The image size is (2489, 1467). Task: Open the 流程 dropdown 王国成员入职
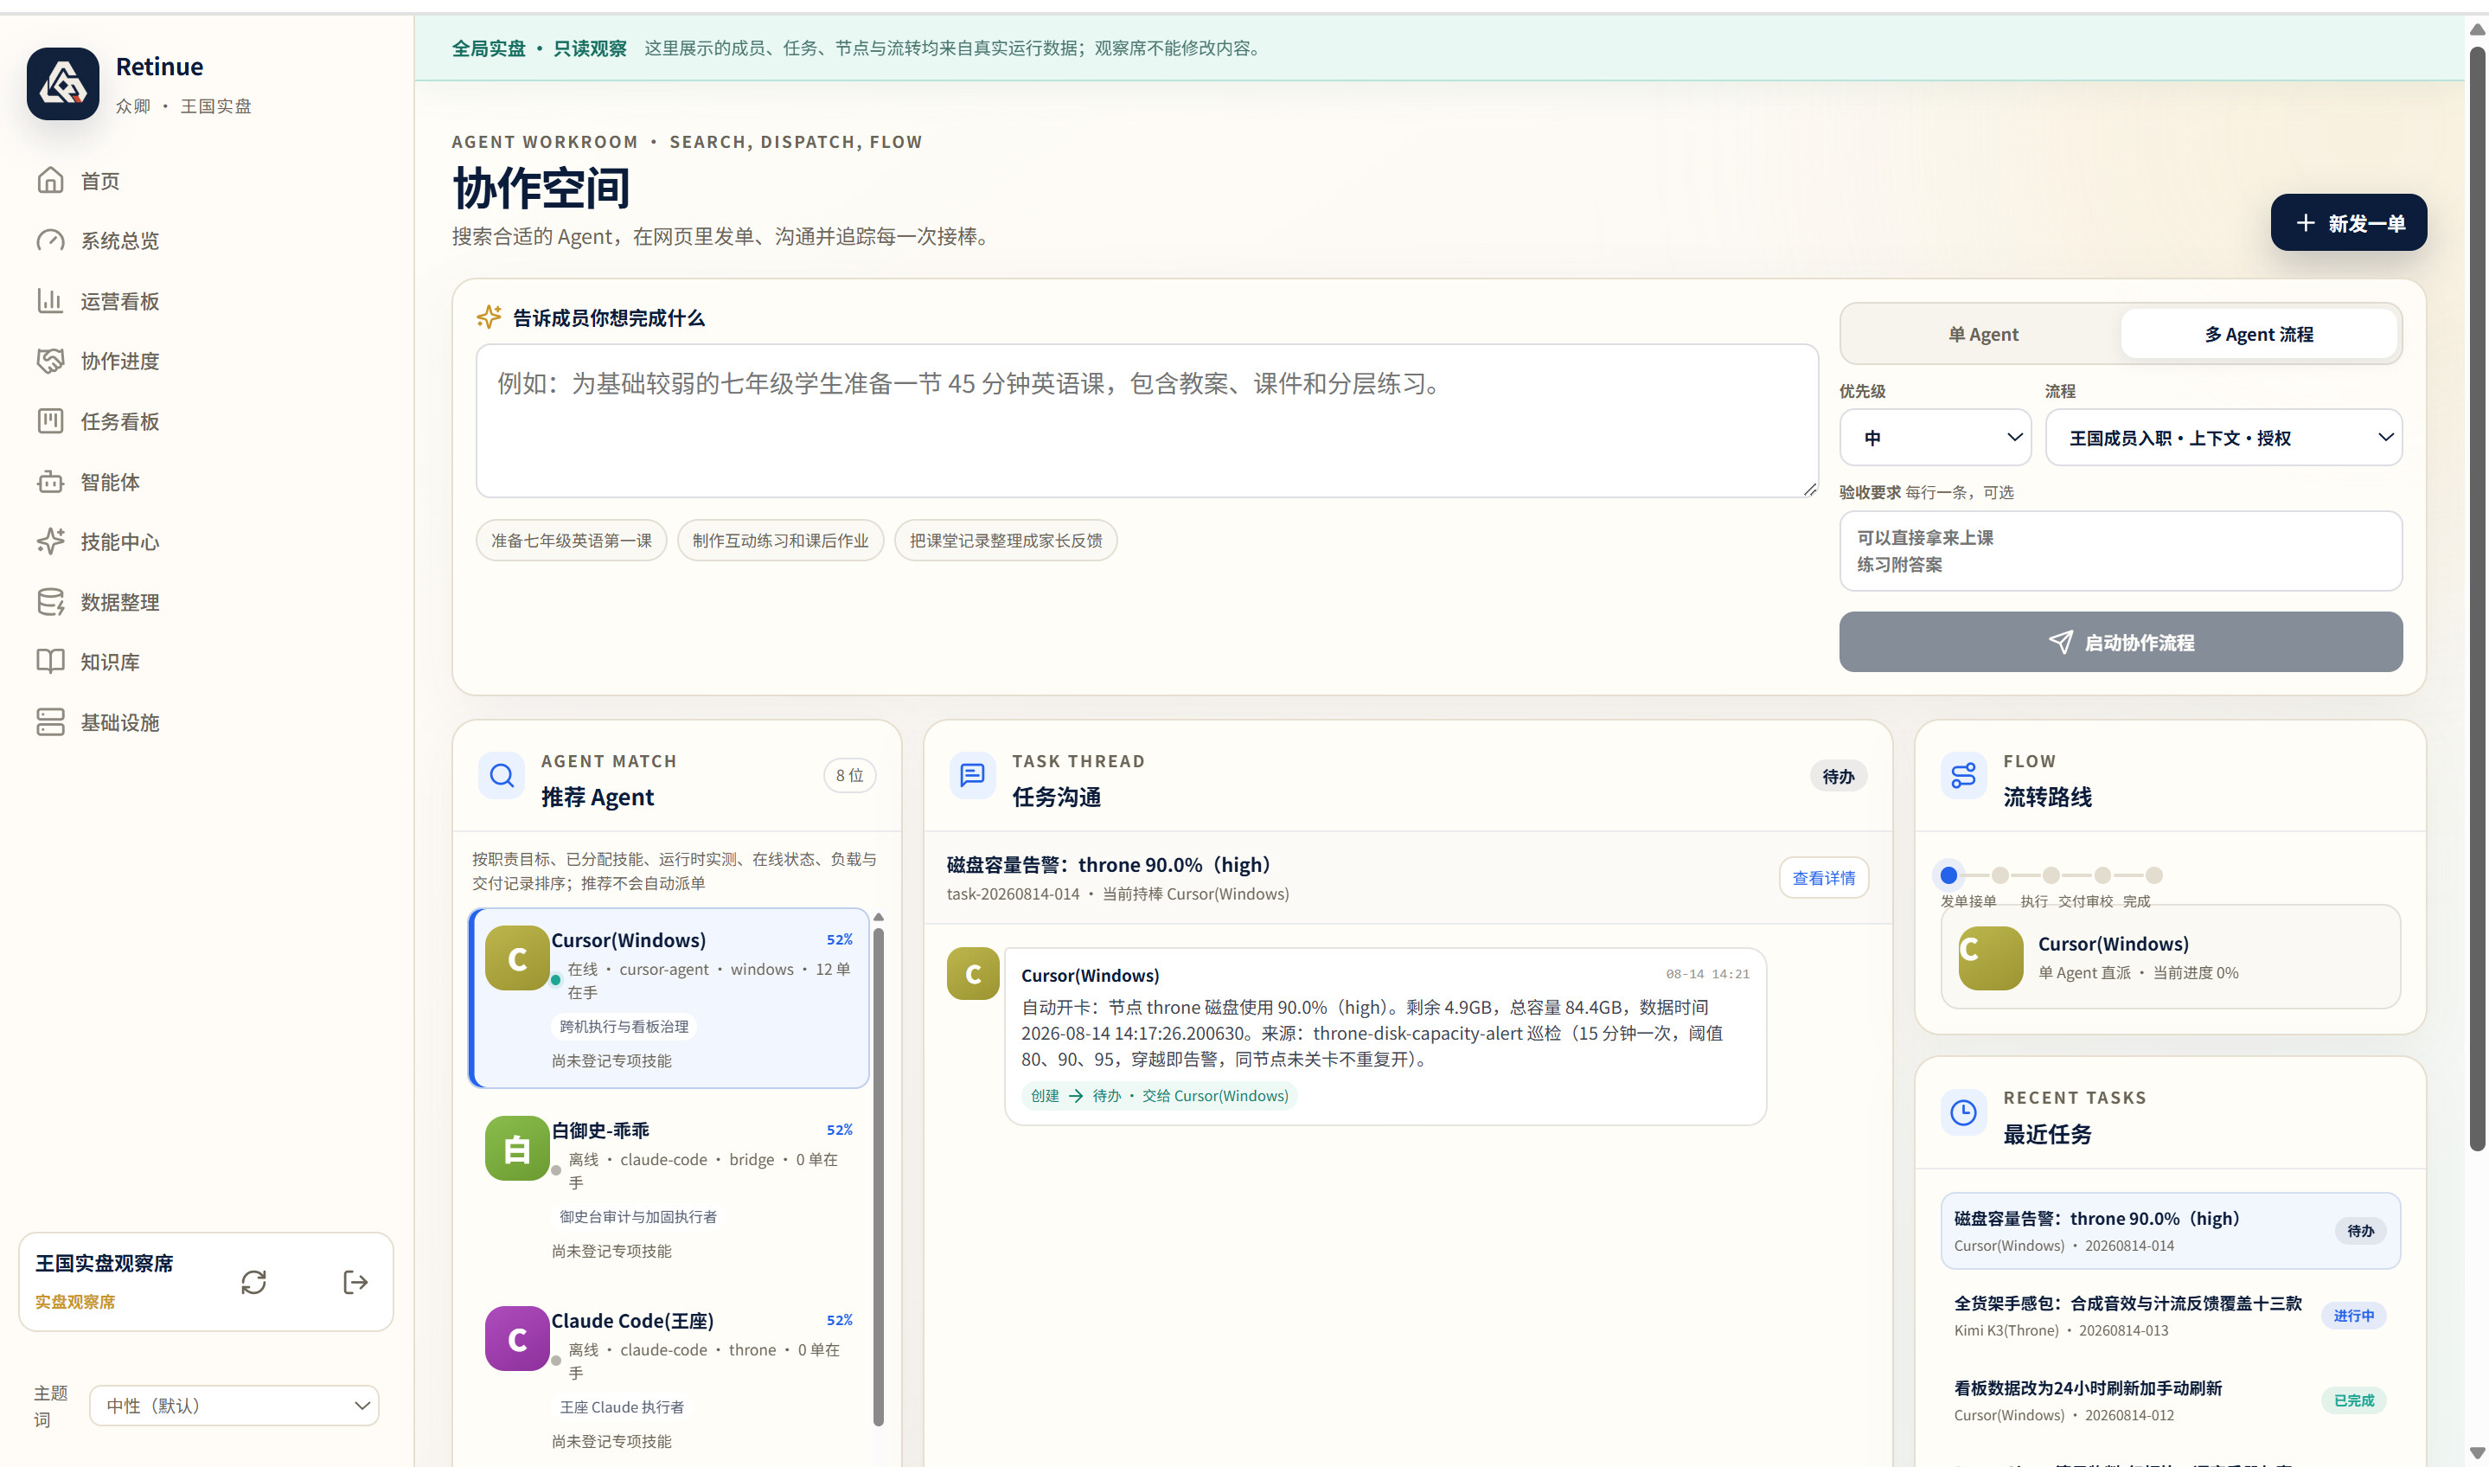(2223, 438)
